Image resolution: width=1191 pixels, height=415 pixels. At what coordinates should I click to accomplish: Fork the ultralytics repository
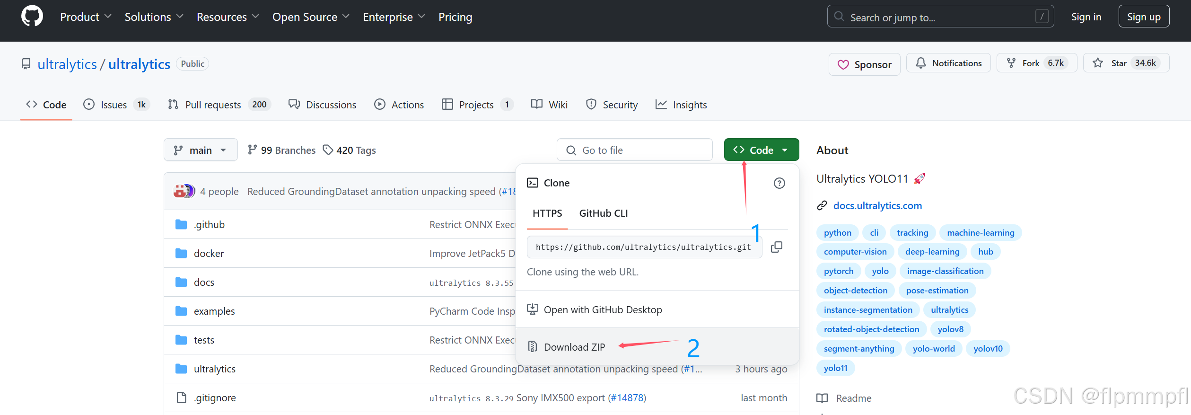[x=1037, y=63]
